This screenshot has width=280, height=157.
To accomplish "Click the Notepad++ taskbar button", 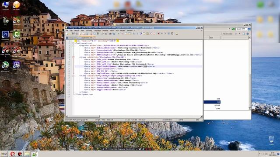I will pyautogui.click(x=35, y=154).
